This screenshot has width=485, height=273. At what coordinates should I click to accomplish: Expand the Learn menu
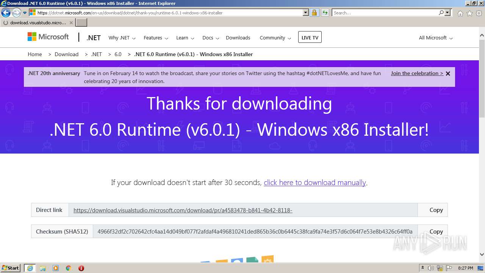185,38
